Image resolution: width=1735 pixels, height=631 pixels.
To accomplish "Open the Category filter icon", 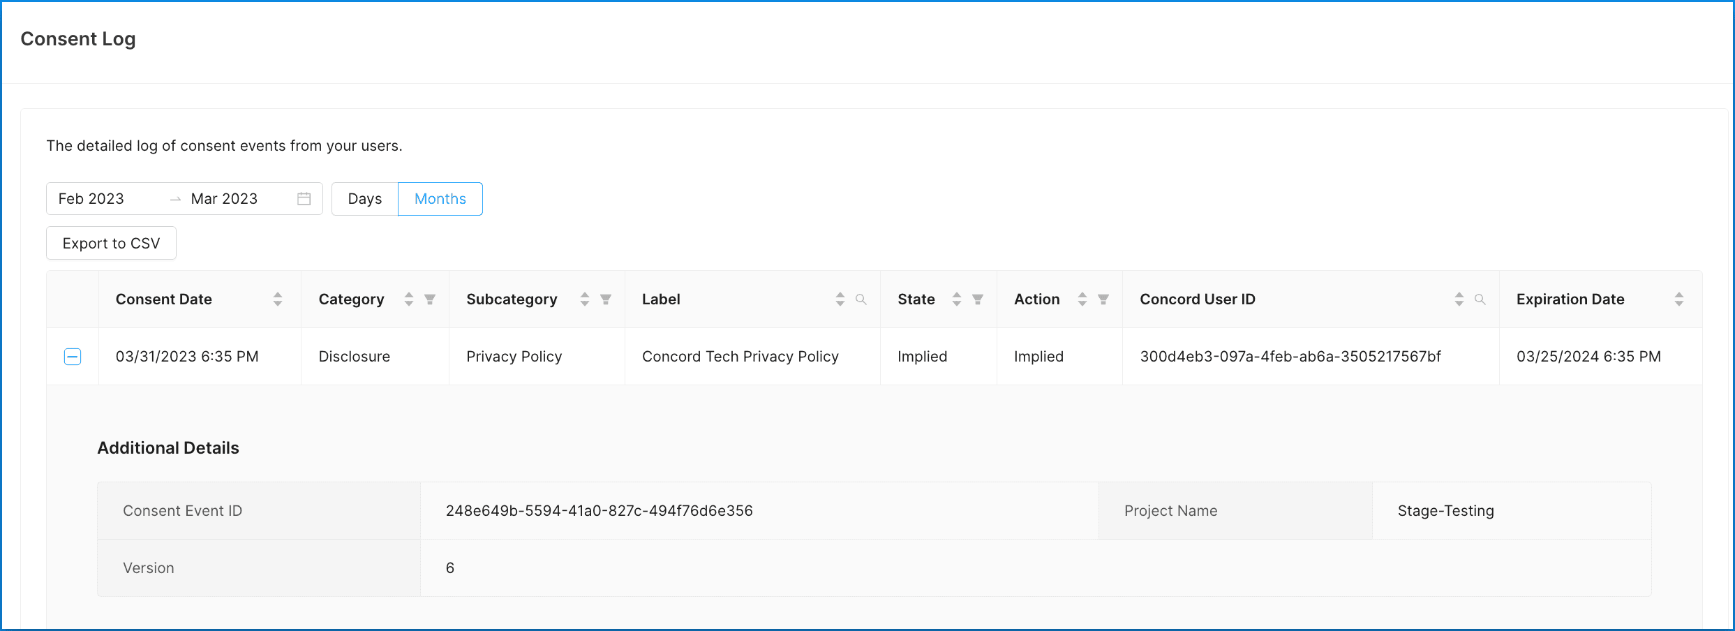I will (430, 299).
